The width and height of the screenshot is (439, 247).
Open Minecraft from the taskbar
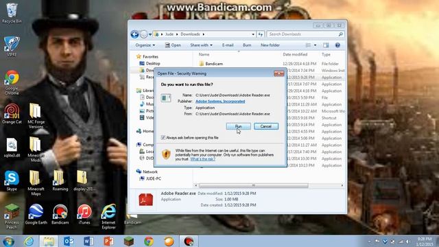coord(129,241)
